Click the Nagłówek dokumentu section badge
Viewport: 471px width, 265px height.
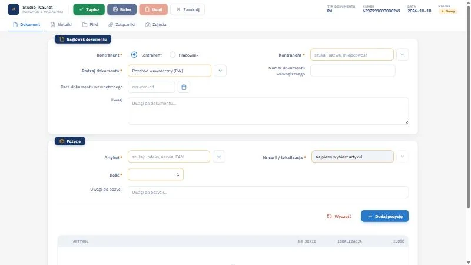point(83,39)
